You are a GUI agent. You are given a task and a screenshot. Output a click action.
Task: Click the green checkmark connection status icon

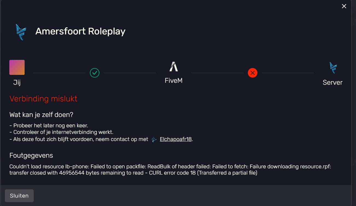[94, 73]
